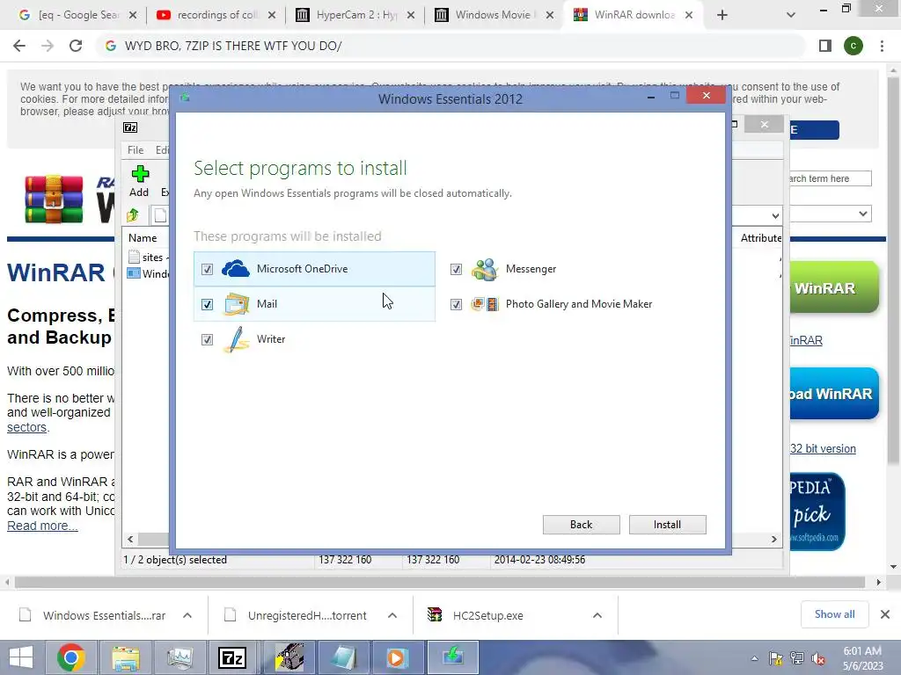Click the Windows Essentials installer taskbar icon

[452, 657]
